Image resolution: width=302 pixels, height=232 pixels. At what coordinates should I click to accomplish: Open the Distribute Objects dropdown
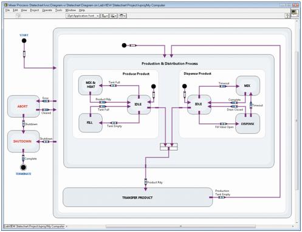[x=114, y=16]
